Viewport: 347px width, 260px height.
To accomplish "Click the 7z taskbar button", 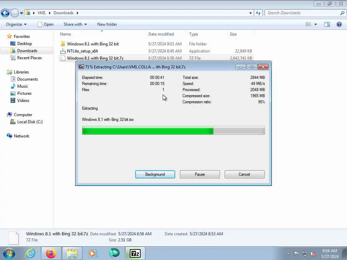I will point(135,253).
